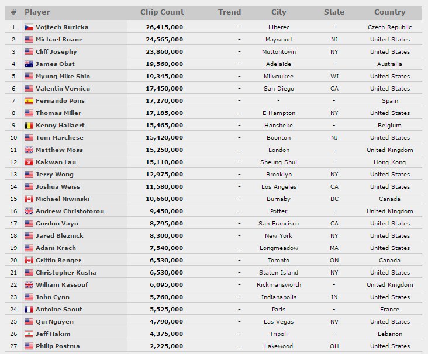
Task: Sort table by the Player column header
Action: (x=37, y=12)
